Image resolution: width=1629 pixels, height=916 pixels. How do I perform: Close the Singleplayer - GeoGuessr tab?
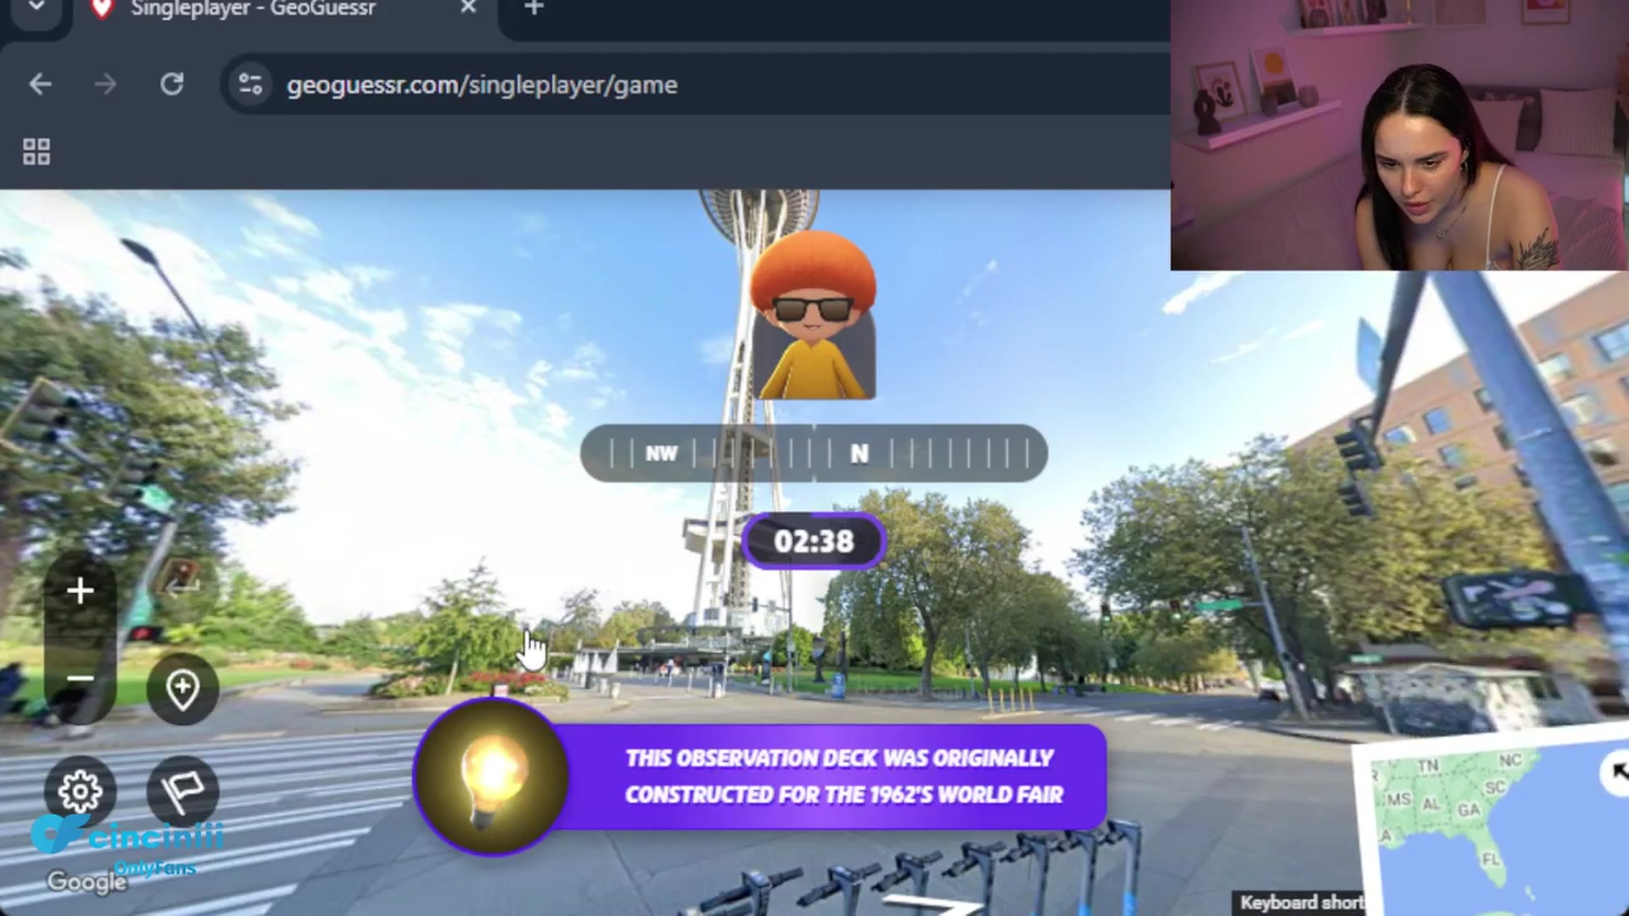tap(467, 8)
